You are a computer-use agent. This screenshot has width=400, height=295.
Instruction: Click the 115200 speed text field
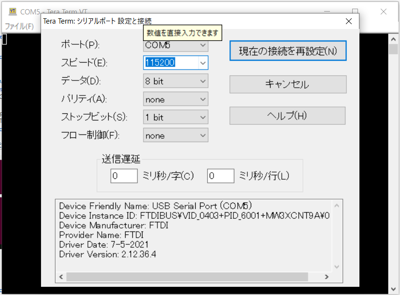click(171, 63)
